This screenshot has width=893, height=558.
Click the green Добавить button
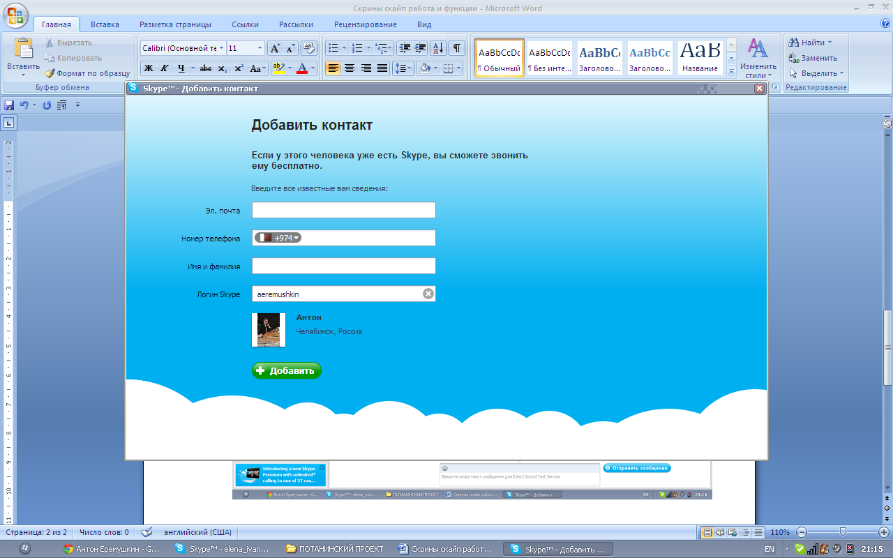click(x=287, y=370)
